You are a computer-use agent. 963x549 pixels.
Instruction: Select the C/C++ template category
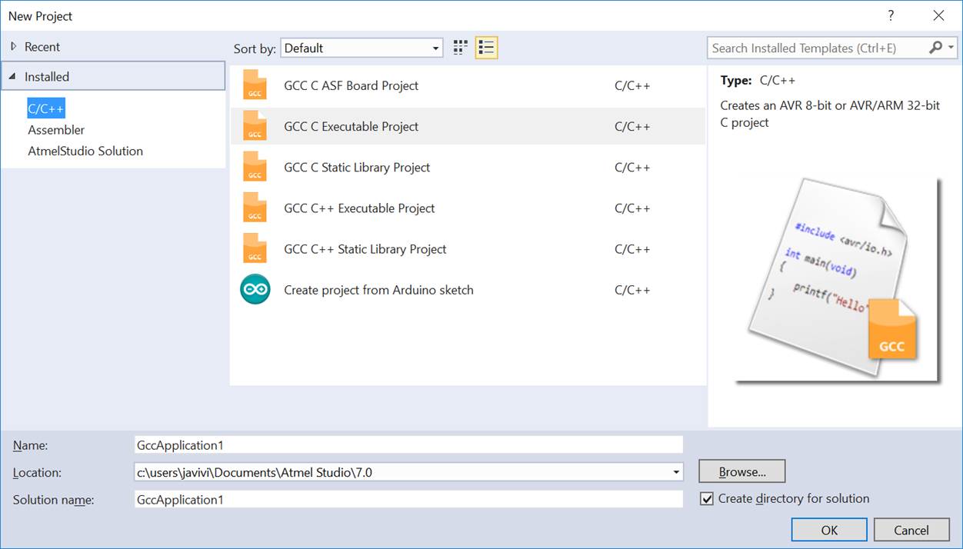click(46, 109)
